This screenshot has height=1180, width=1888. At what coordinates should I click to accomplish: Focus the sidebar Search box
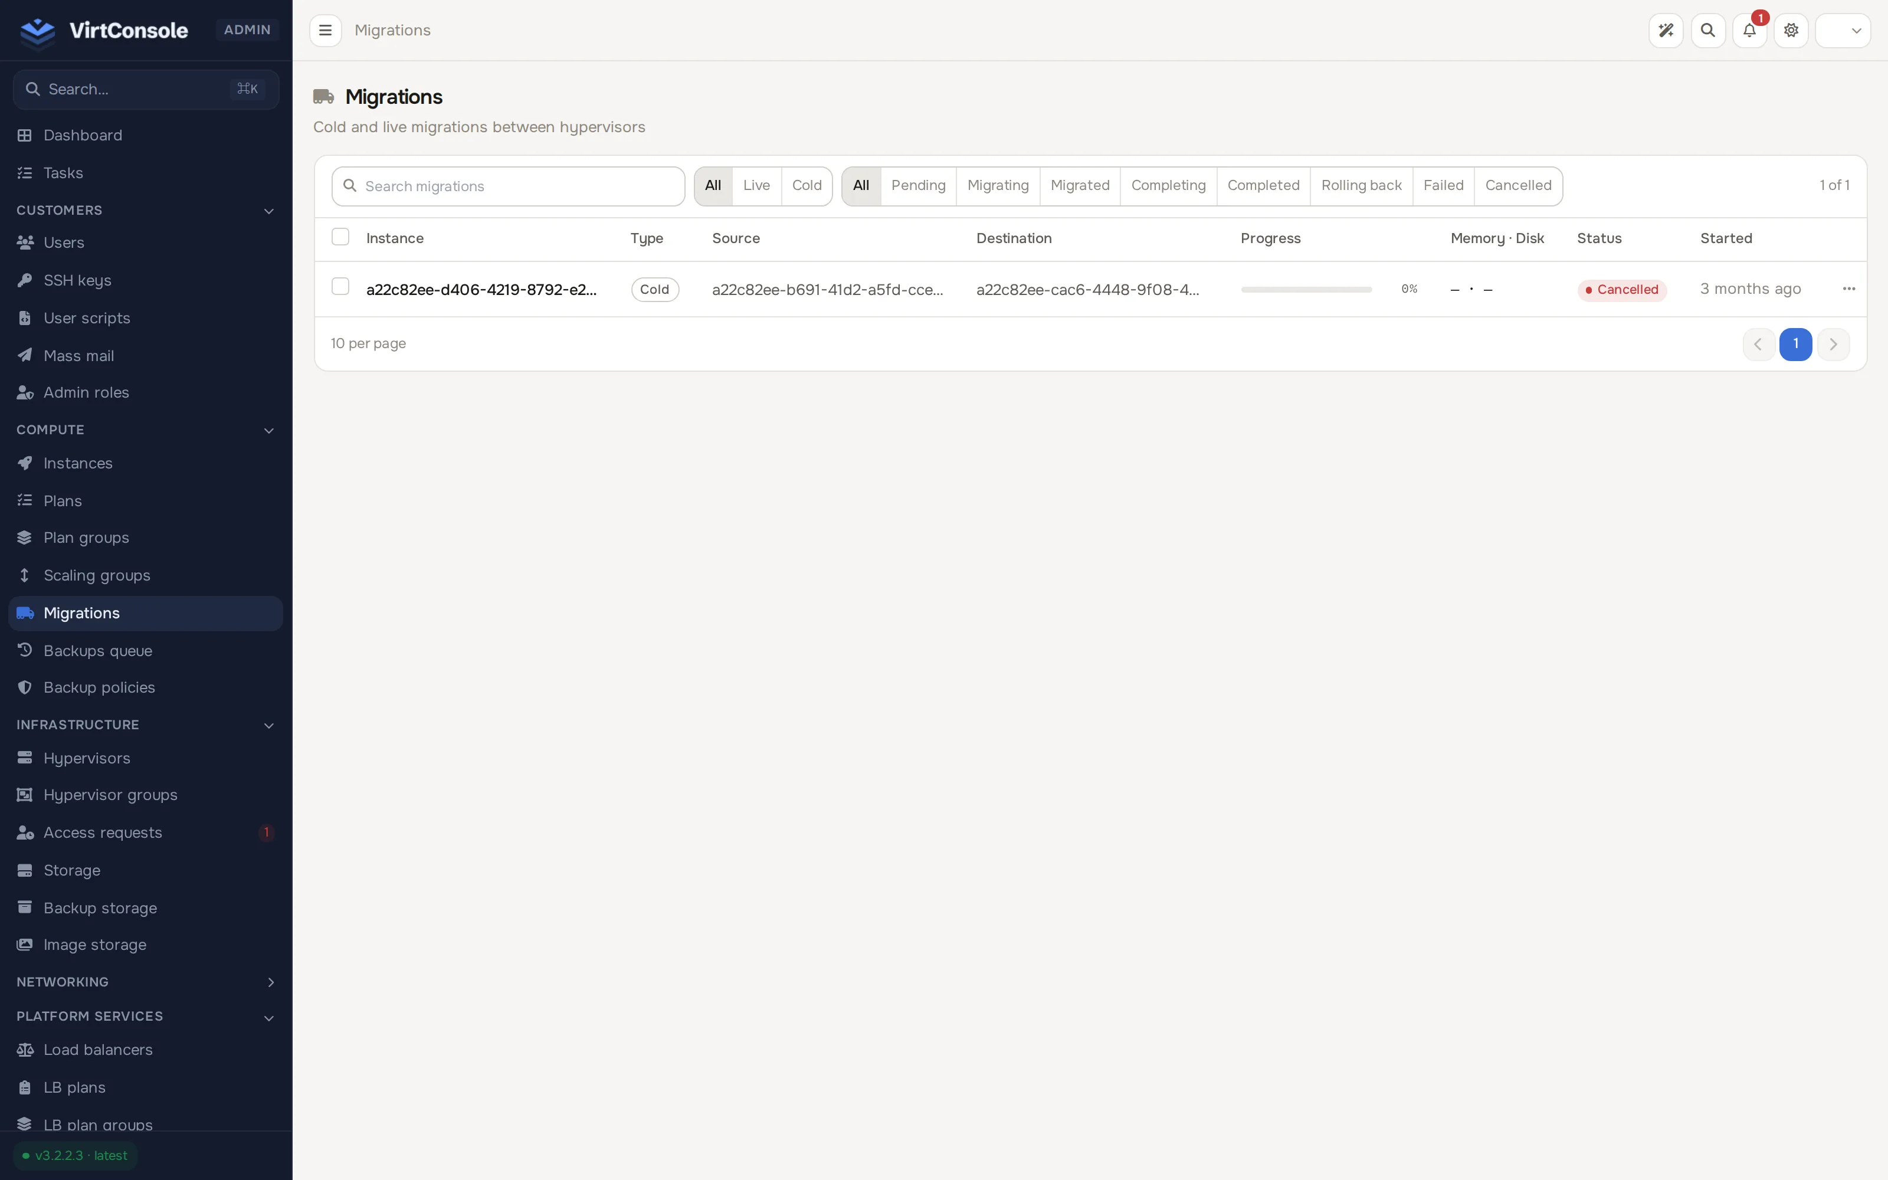click(x=146, y=89)
